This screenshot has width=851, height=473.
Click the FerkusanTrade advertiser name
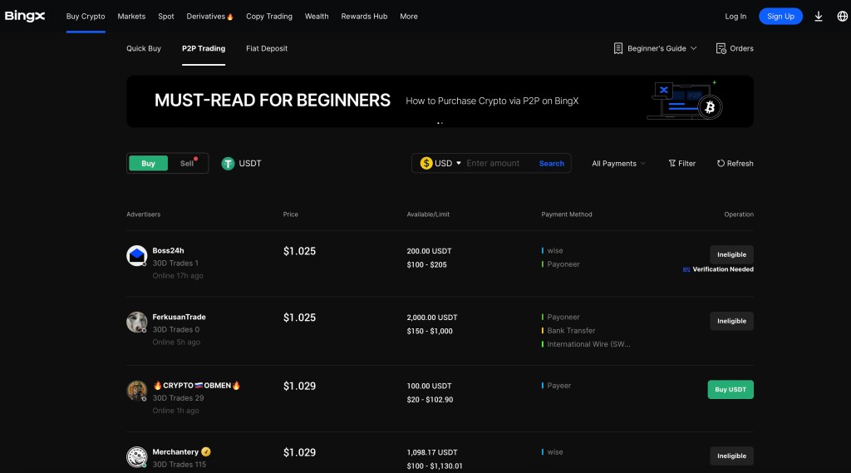click(180, 317)
